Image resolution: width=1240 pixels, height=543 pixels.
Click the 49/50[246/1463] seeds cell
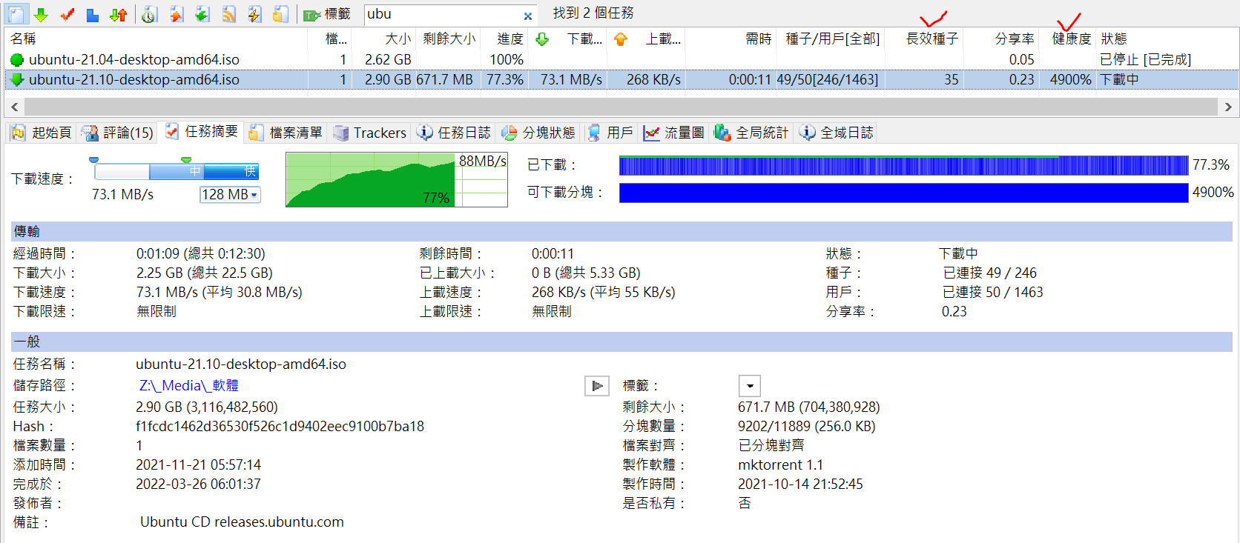coord(828,79)
